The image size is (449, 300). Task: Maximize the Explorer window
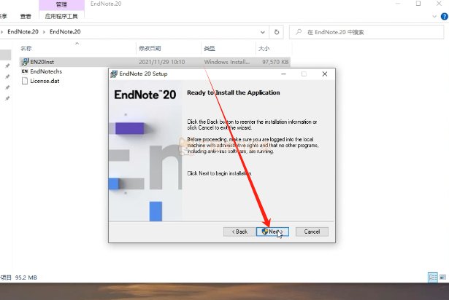(x=418, y=4)
